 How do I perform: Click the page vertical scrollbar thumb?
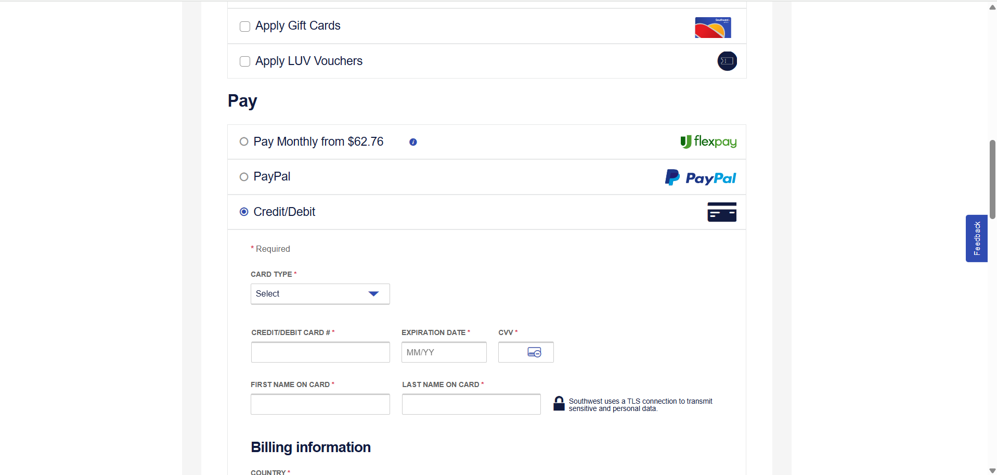click(x=992, y=179)
